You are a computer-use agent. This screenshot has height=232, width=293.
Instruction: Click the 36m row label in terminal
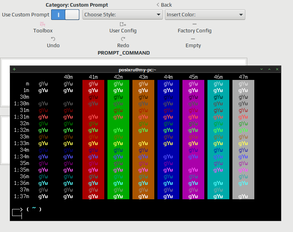click(25, 176)
